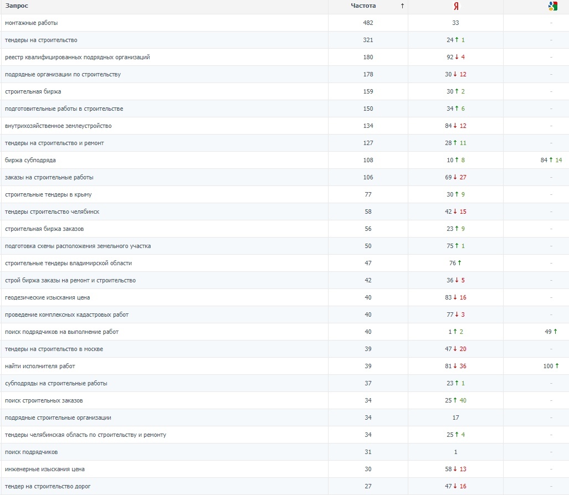The image size is (569, 495).
Task: Click 'реестр квалифицированных подрядных организаций' row
Action: [78, 57]
